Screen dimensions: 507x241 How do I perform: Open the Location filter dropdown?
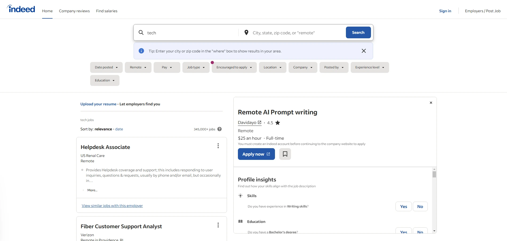[273, 67]
